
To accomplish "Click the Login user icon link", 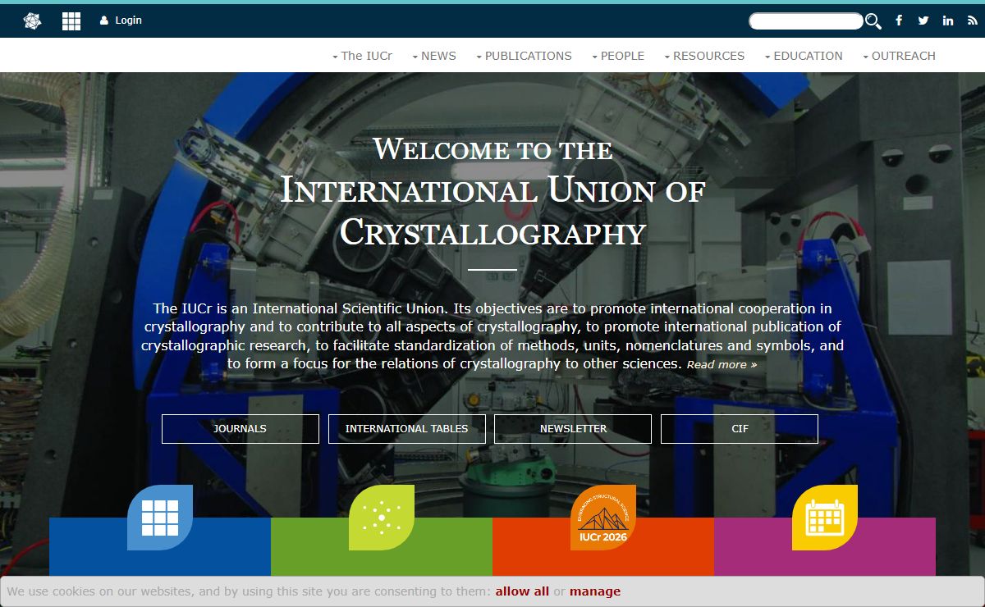I will click(121, 21).
